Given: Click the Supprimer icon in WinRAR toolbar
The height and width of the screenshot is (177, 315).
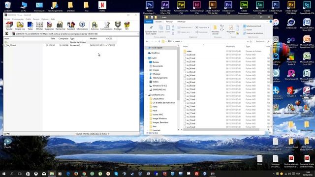Looking at the screenshot, I should pos(49,26).
